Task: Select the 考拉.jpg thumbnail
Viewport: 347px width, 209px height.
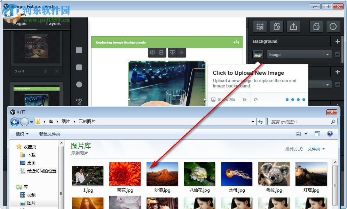Action: point(274,174)
